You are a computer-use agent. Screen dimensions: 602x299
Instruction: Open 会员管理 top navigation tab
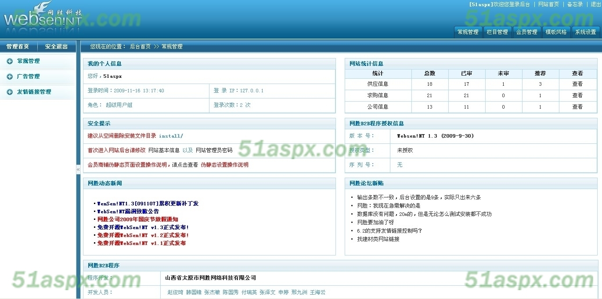[x=526, y=32]
